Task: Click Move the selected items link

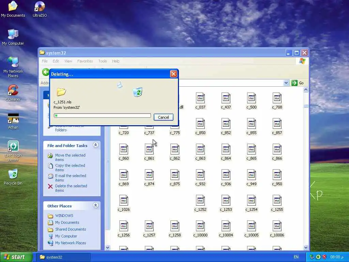Action: click(70, 157)
